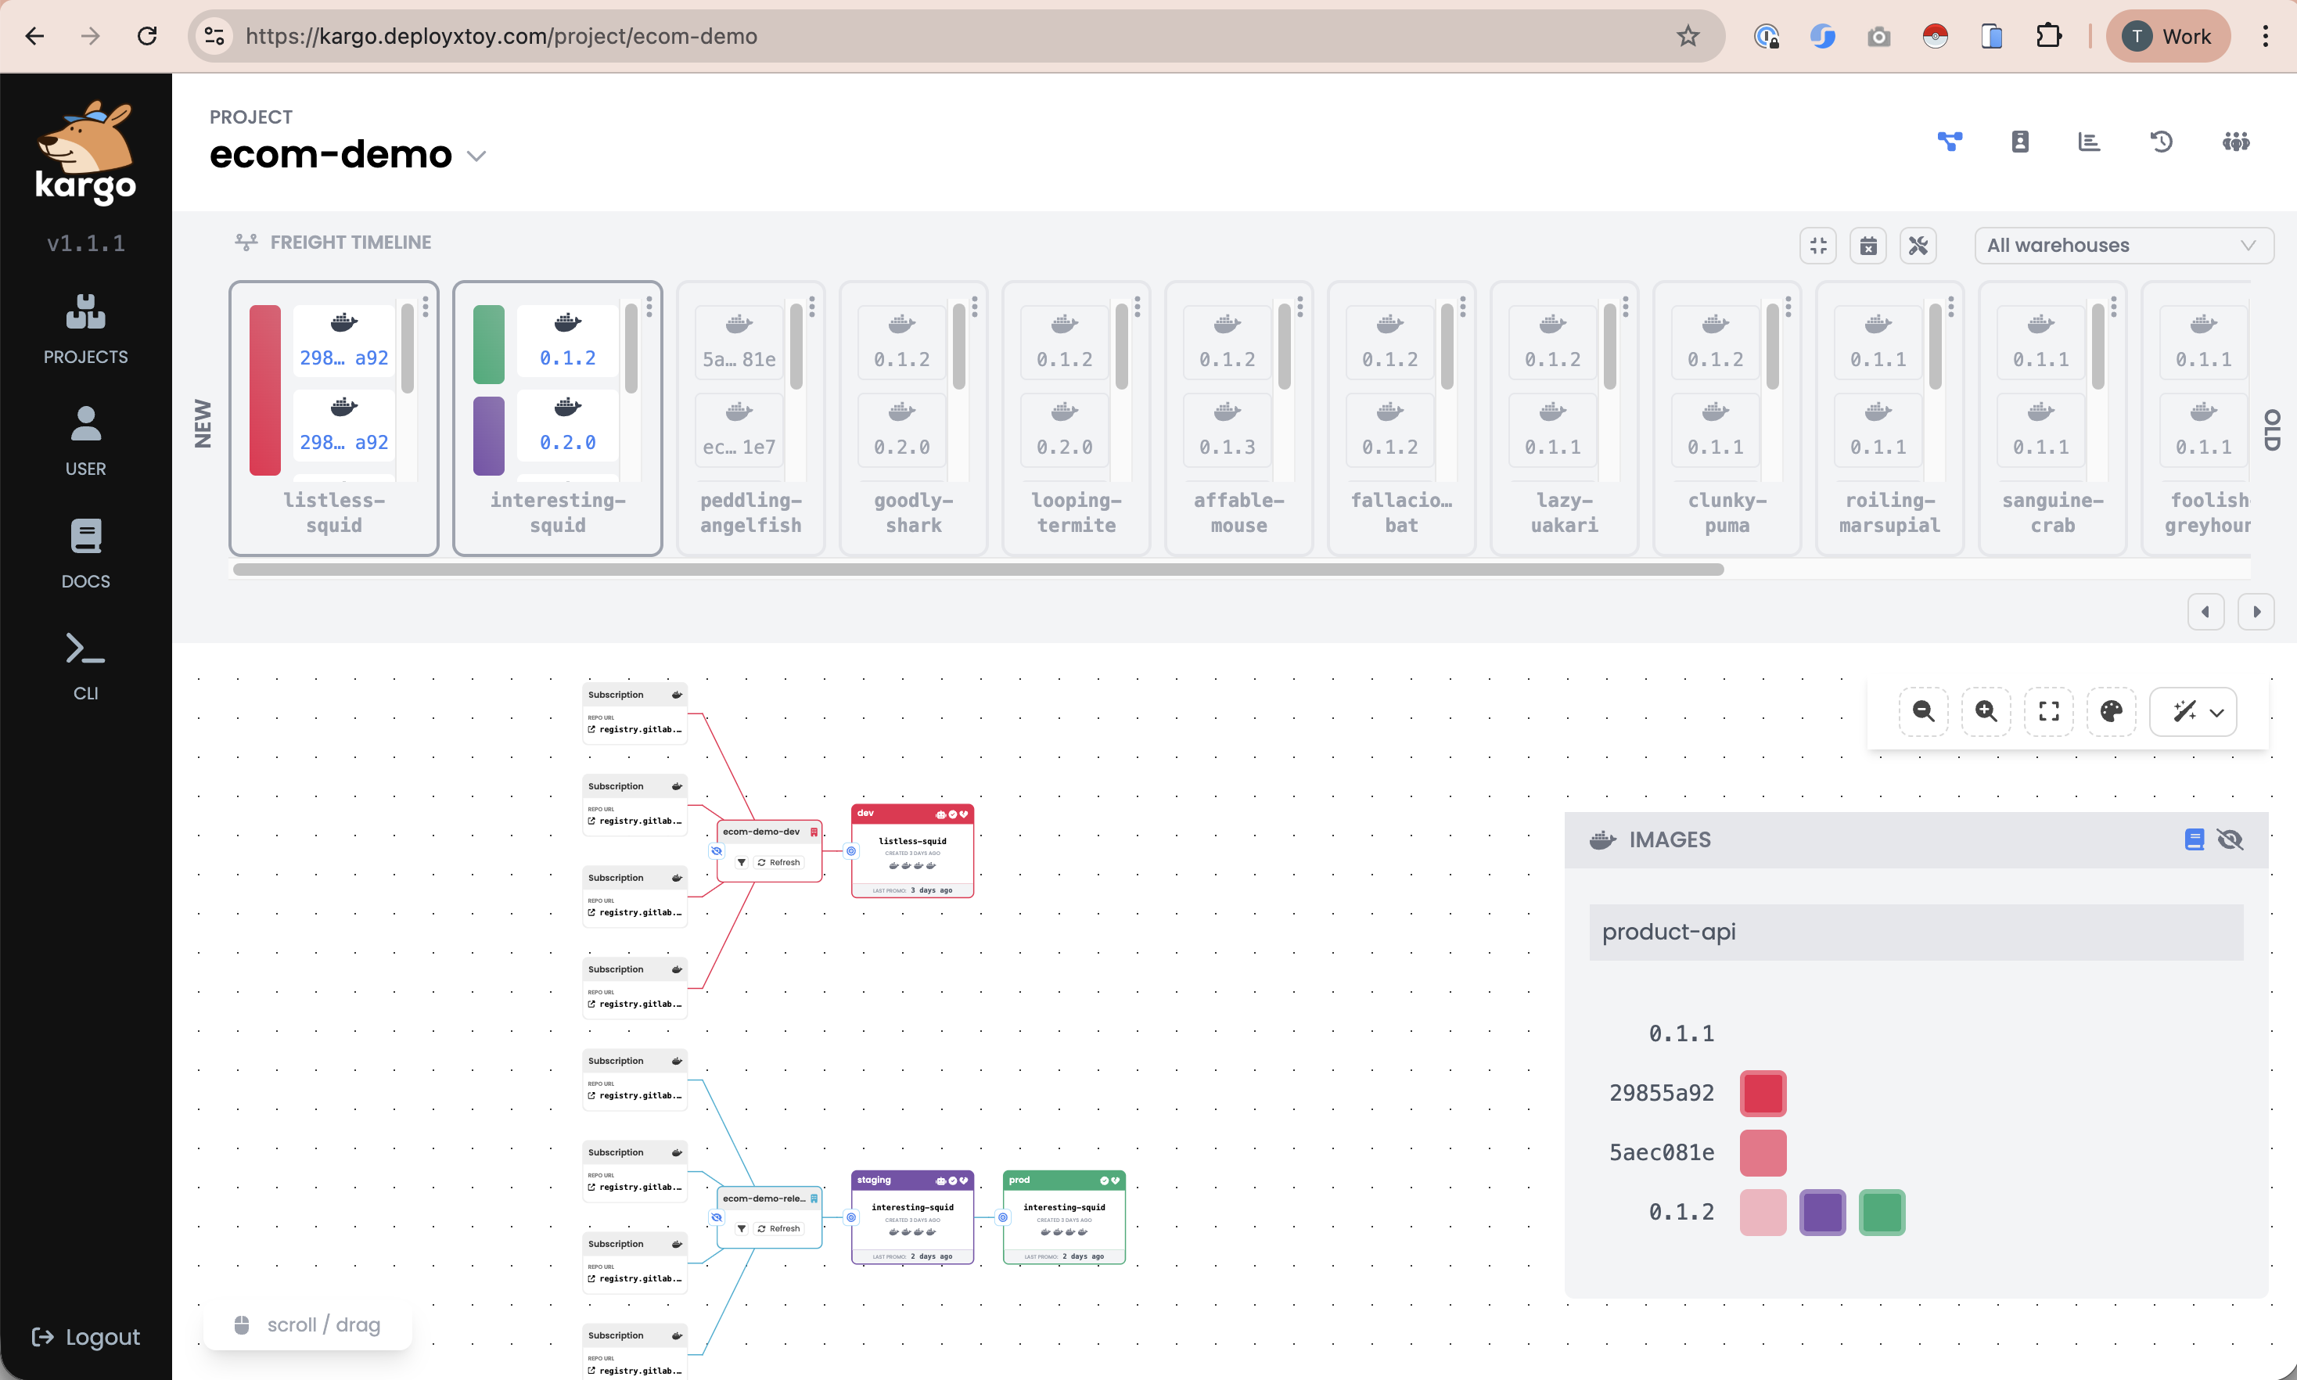This screenshot has width=2297, height=1380.
Task: Select the green 0.1.2 color swatch in Images panel
Action: click(x=1882, y=1212)
